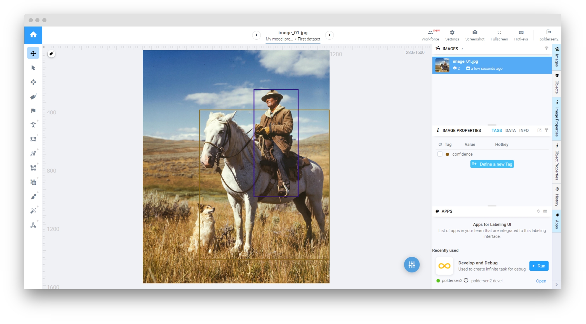Viewport: 586px width, 324px height.
Task: Toggle the Apps vertical sidebar tab
Action: click(x=557, y=221)
